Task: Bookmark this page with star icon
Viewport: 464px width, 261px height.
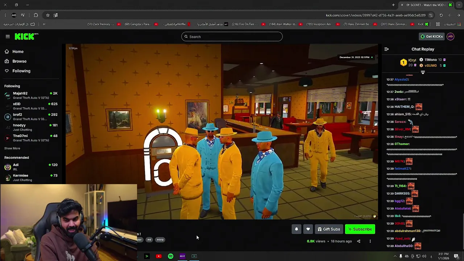Action: (x=47, y=15)
